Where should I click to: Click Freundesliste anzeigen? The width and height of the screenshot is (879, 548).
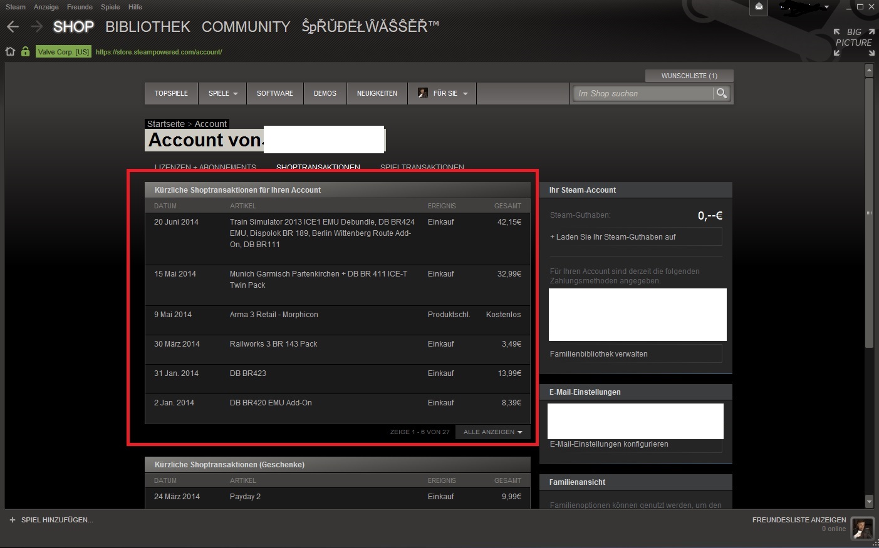point(799,520)
